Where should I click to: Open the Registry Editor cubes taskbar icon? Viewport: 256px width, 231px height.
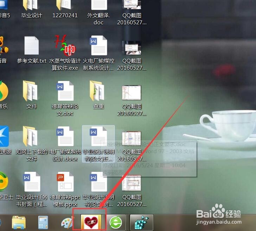tap(141, 223)
